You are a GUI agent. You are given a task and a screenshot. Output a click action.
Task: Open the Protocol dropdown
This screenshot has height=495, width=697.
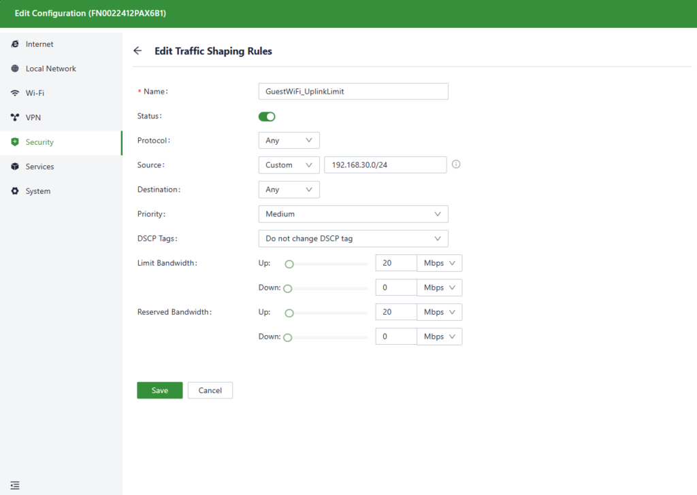pos(289,141)
